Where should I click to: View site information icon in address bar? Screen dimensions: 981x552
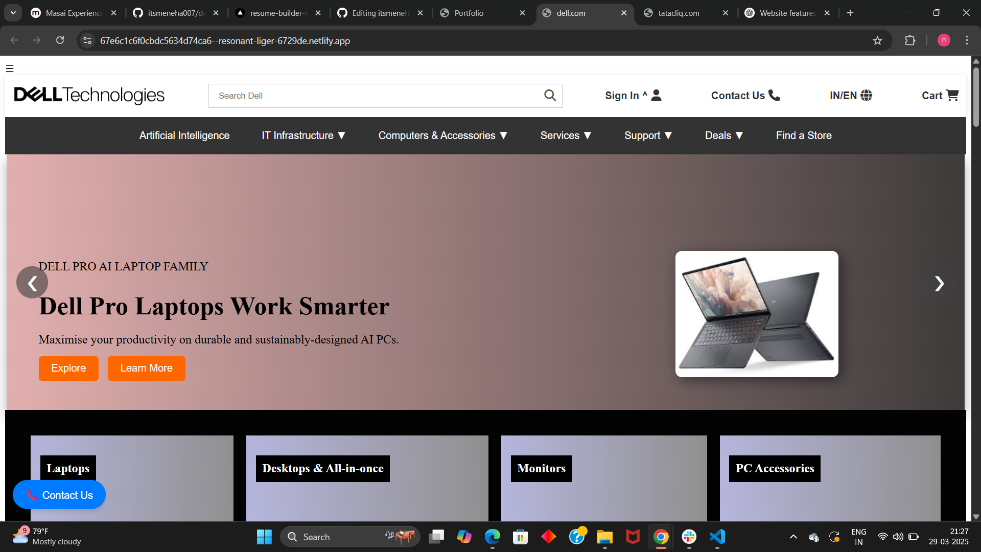pos(87,40)
